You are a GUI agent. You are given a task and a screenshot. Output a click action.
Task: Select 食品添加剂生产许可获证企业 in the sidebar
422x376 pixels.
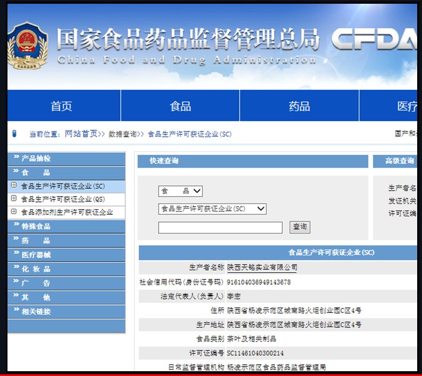click(66, 213)
